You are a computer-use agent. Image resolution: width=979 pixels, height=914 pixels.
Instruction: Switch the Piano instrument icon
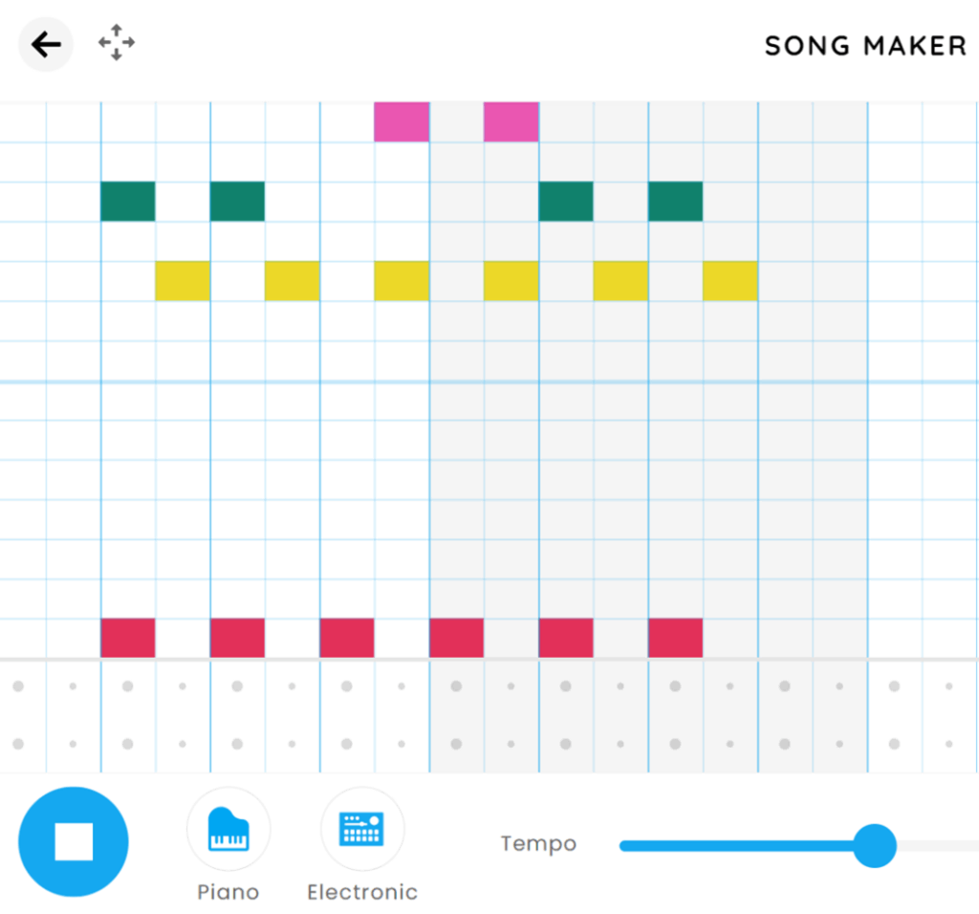[x=228, y=829]
